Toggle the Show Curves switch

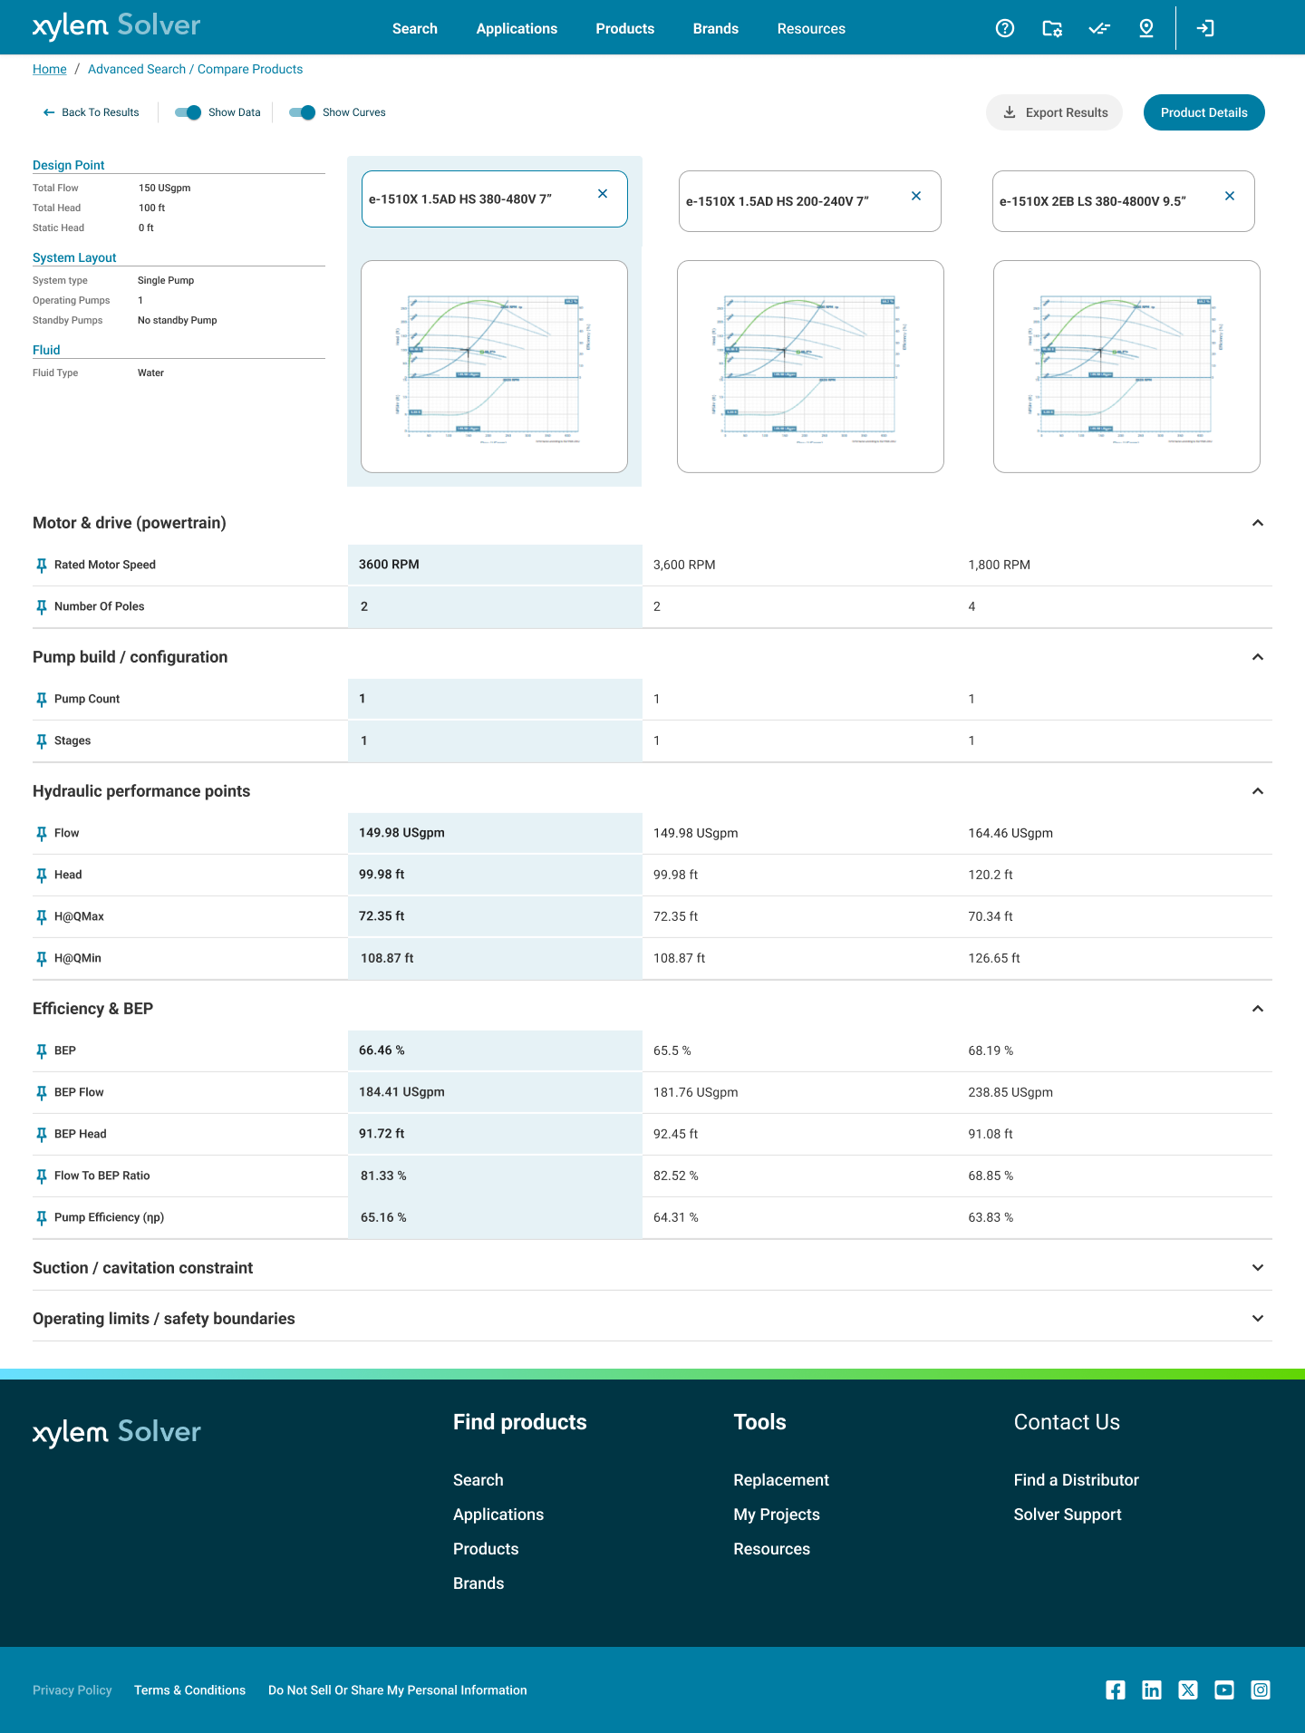tap(302, 112)
